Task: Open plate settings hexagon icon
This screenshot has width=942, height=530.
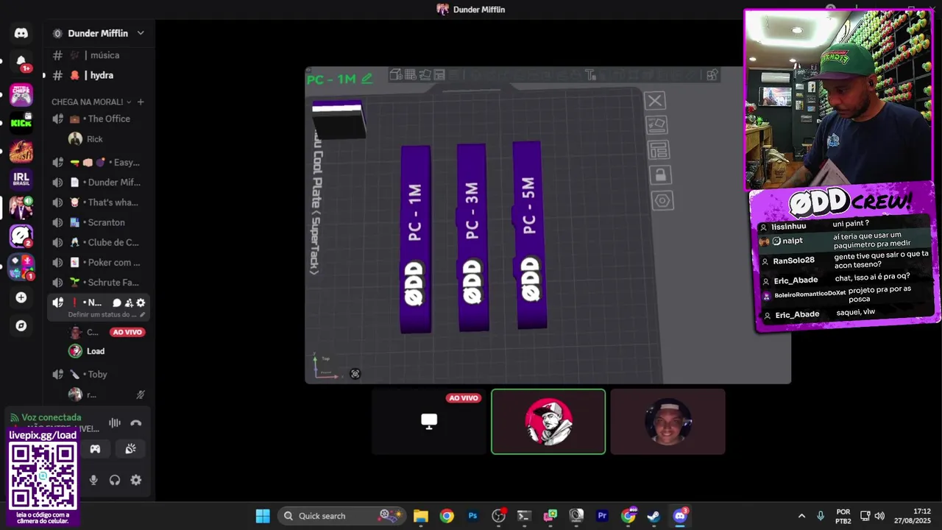Action: (x=662, y=200)
